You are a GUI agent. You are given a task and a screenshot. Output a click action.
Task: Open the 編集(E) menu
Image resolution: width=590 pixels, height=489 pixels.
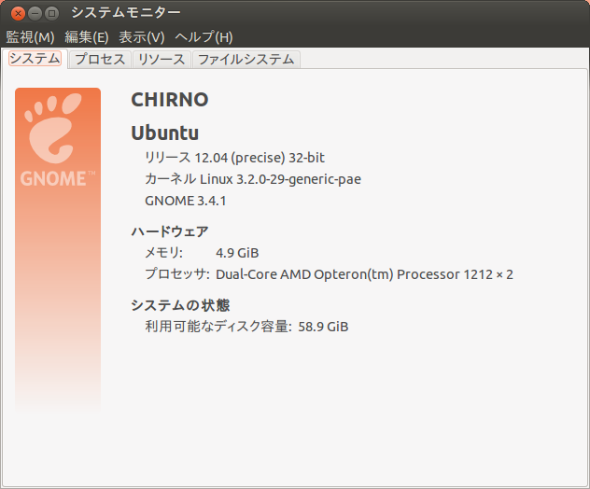(x=87, y=36)
